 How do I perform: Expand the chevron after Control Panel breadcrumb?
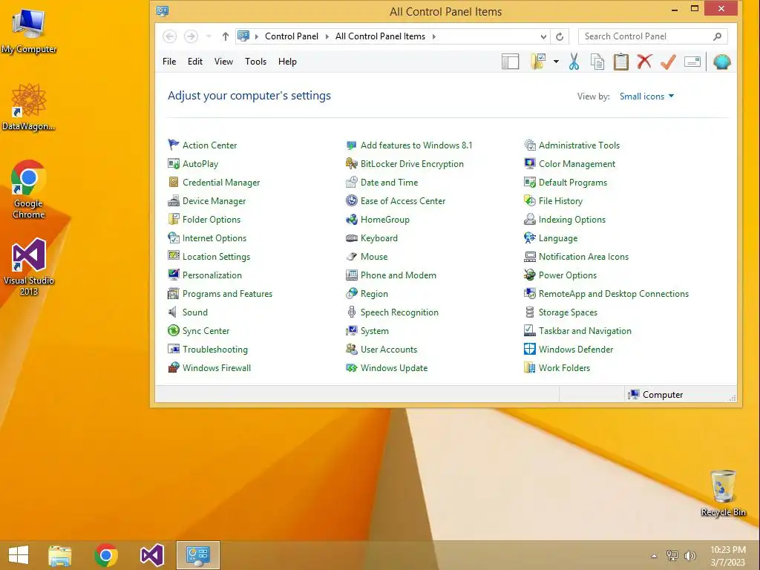pos(327,36)
